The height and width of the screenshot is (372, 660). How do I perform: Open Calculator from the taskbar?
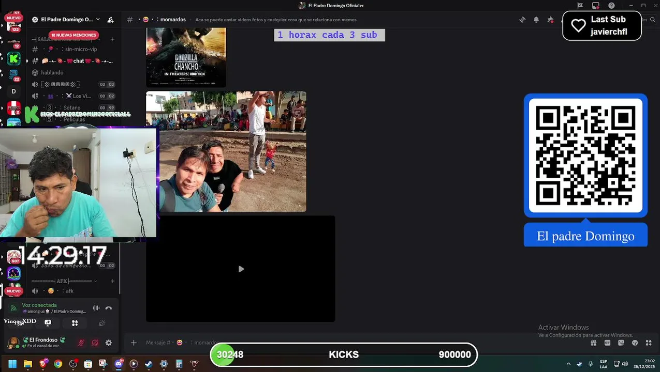(179, 364)
